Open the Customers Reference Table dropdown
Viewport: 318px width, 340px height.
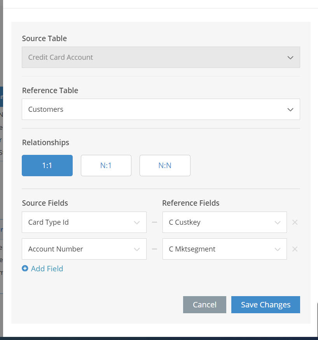[x=161, y=109]
